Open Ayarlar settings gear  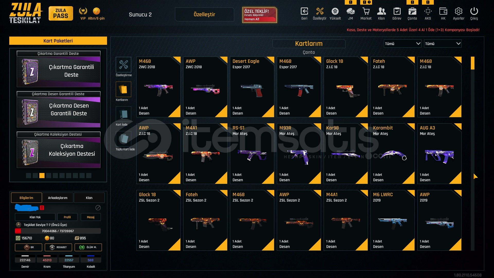click(458, 11)
